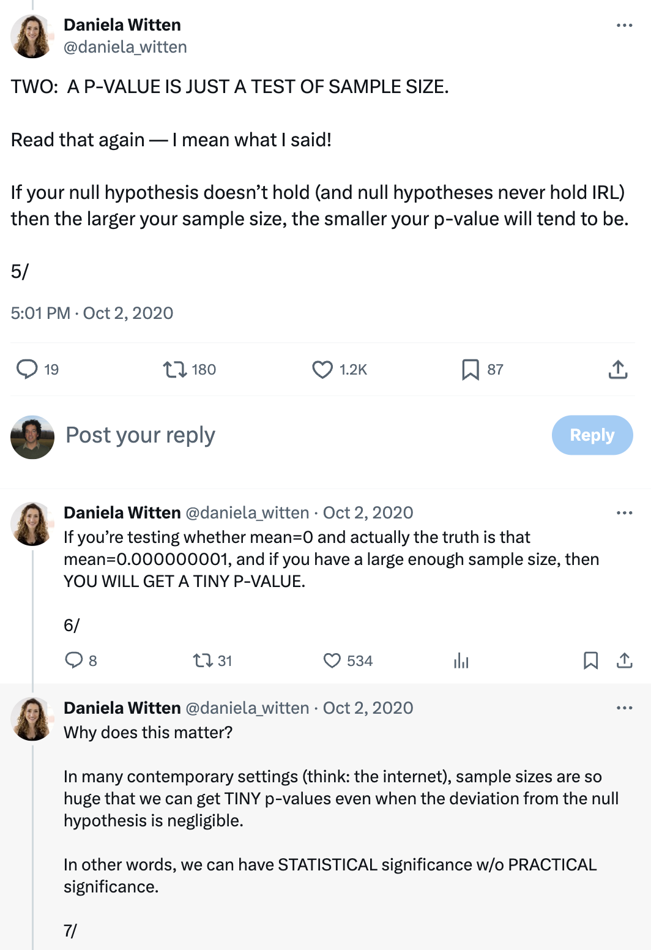Open more options on the 7/ tweet
The width and height of the screenshot is (651, 950).
pyautogui.click(x=624, y=708)
